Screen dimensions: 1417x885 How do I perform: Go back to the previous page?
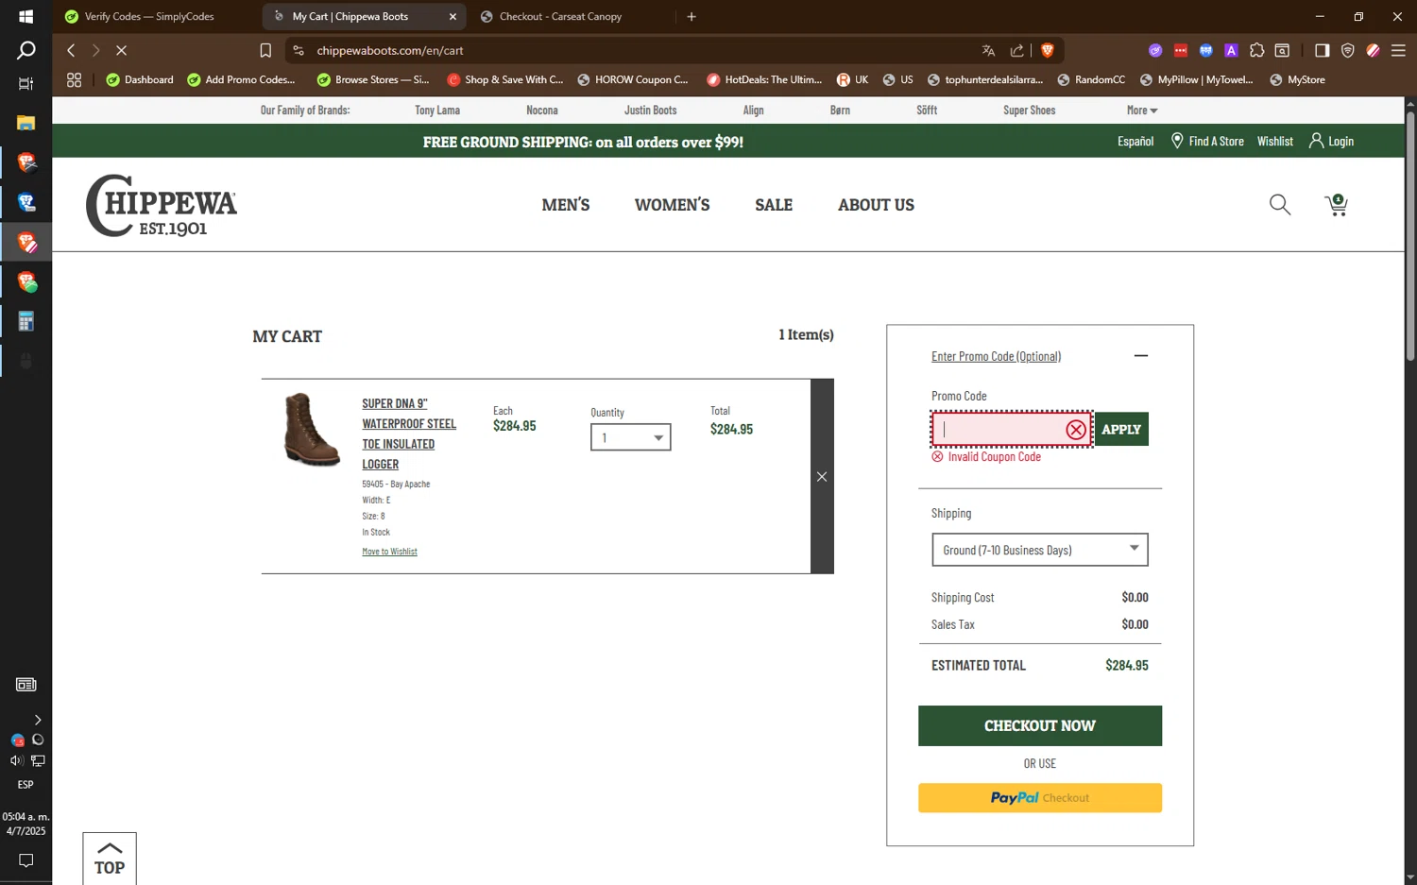[x=71, y=50]
